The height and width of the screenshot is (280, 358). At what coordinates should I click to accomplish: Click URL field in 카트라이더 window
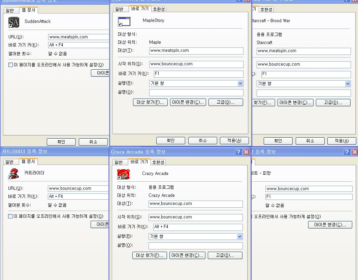click(78, 188)
